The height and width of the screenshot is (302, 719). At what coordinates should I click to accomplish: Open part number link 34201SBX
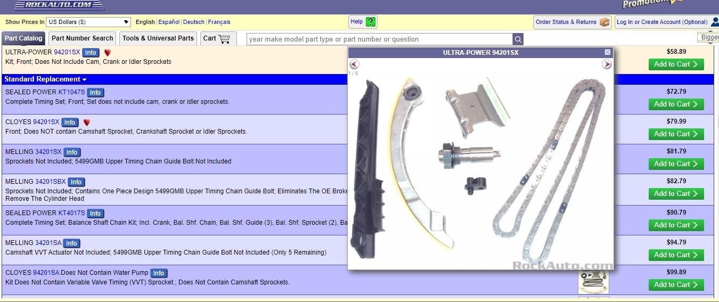point(51,182)
